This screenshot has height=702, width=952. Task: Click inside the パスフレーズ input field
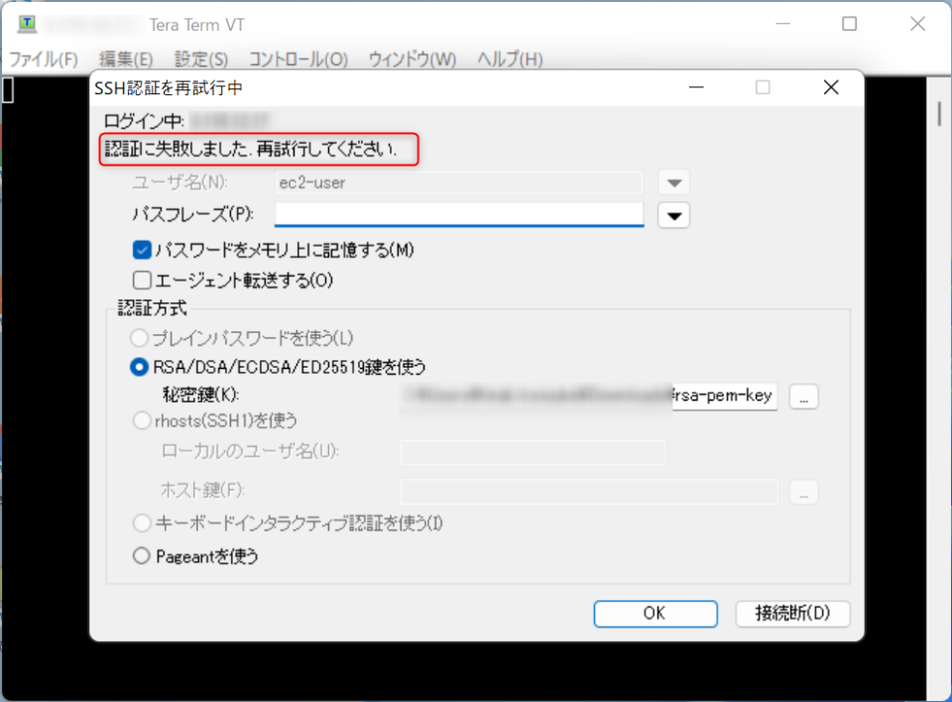(x=456, y=214)
